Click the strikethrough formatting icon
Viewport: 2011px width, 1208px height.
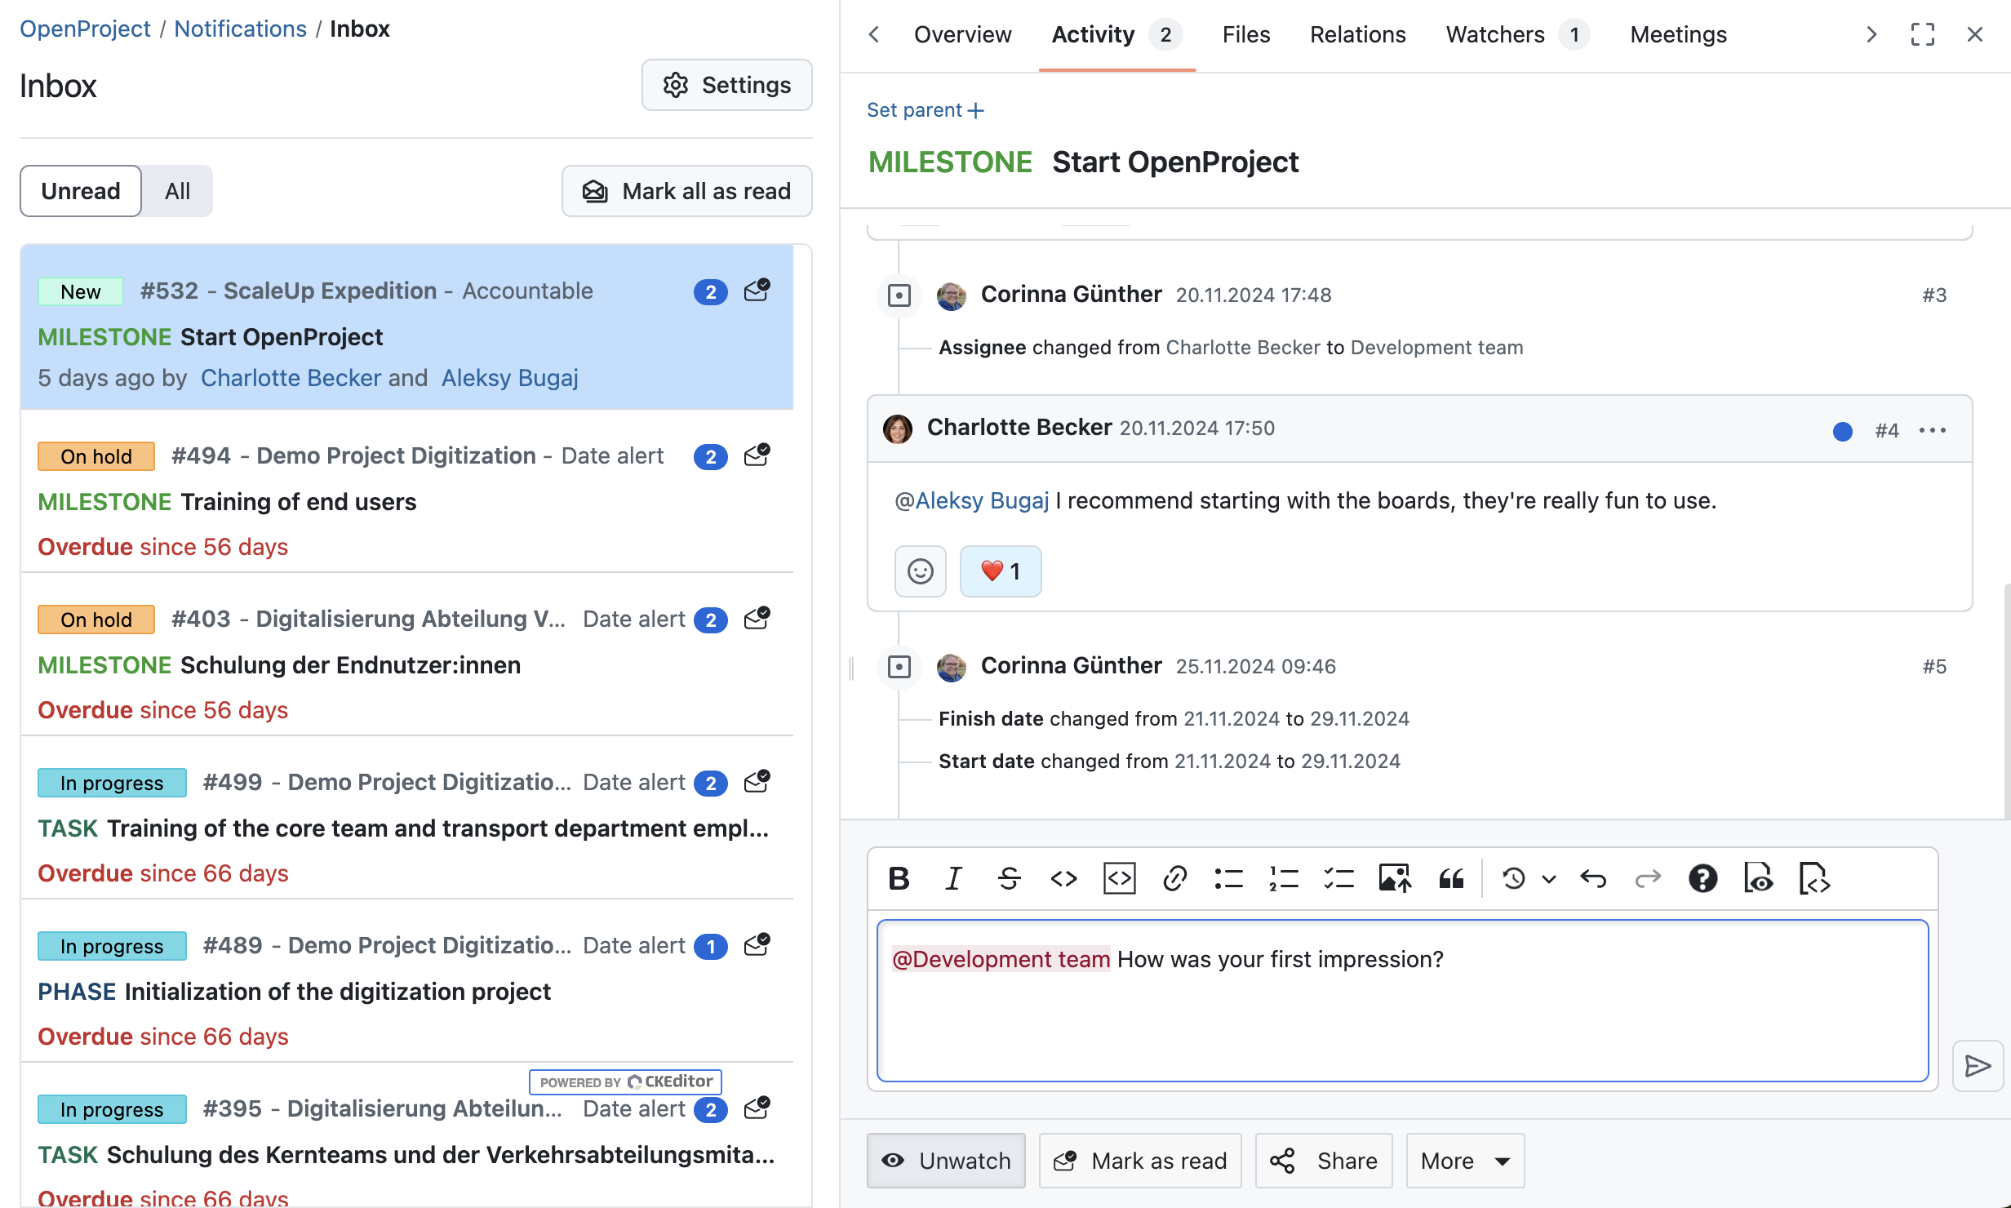1009,878
